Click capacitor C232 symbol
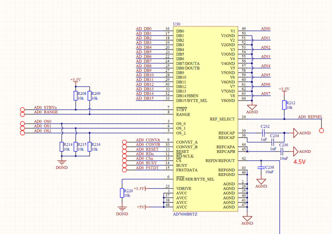Image resolution: width=332 pixels, height=234 pixels. click(265, 131)
